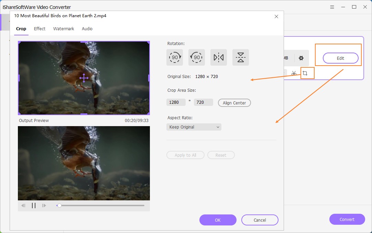Image resolution: width=372 pixels, height=233 pixels.
Task: Open the hamburger menu in title bar
Action: click(332, 7)
